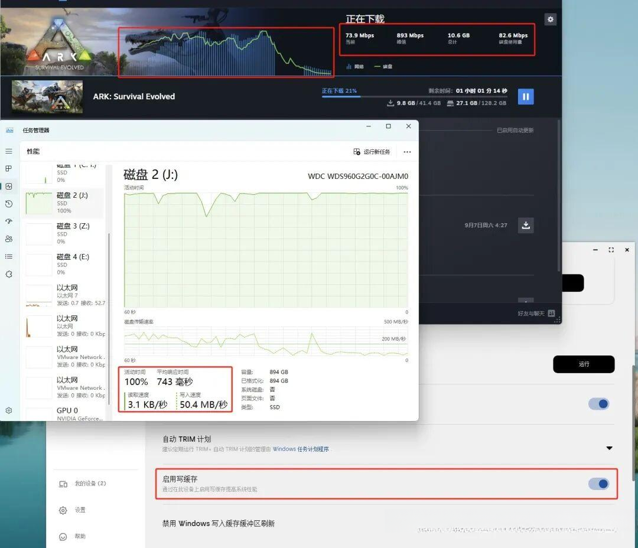Click the ARK: Survival Evolved game thumbnail
The width and height of the screenshot is (638, 548).
(47, 96)
